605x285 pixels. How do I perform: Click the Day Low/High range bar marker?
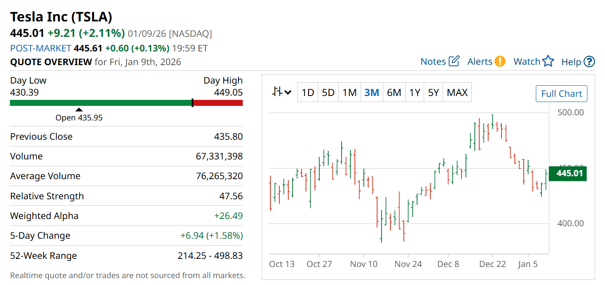(192, 103)
